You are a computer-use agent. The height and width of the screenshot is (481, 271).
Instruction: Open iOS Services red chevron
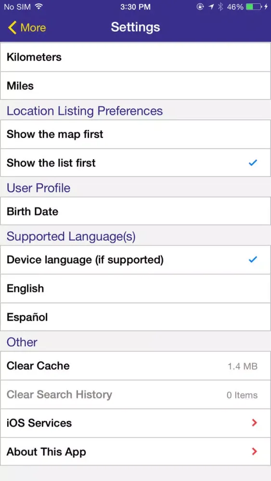(x=254, y=423)
